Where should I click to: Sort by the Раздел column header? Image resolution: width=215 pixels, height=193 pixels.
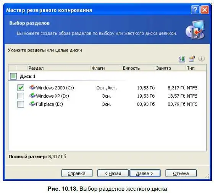point(59,68)
